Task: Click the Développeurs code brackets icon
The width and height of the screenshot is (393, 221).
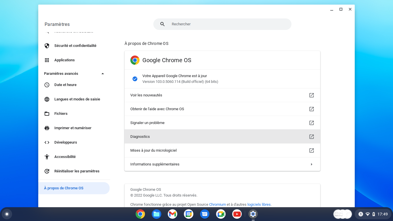Action: (x=47, y=142)
